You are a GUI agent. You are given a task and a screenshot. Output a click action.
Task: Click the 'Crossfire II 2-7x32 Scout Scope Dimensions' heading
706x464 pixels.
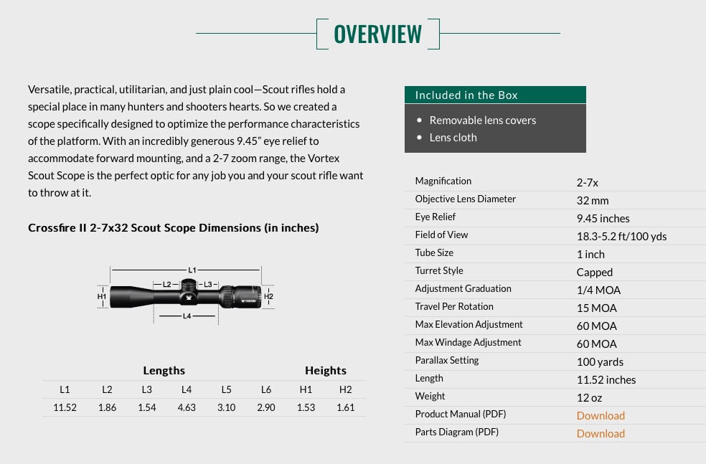click(174, 228)
